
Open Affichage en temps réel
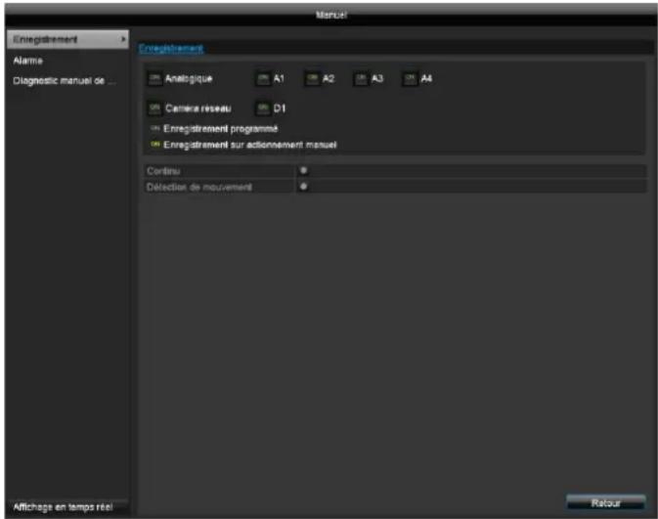coord(63,507)
